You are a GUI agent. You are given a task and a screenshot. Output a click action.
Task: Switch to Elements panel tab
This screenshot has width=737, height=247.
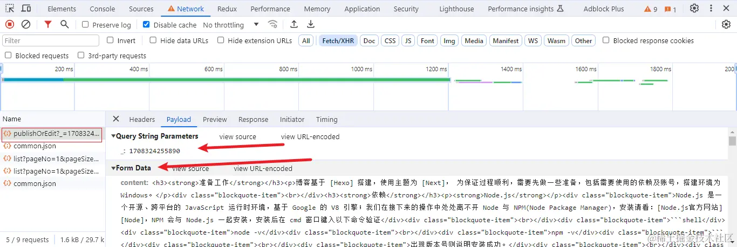[x=62, y=9]
